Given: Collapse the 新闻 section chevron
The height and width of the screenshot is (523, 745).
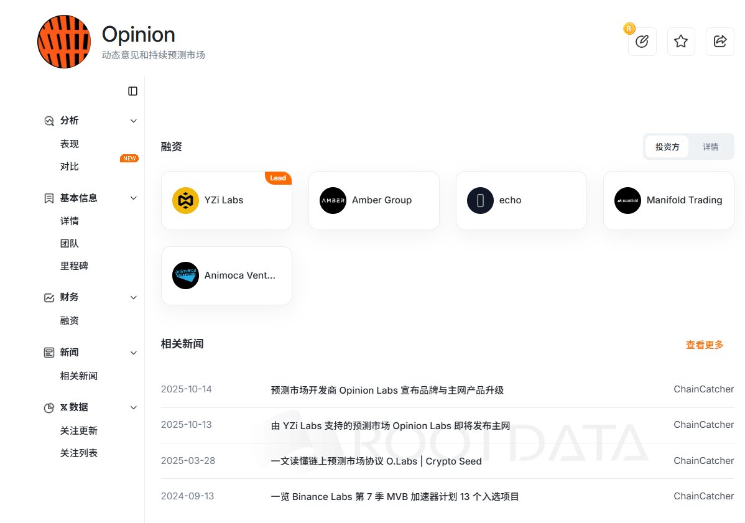Looking at the screenshot, I should (x=134, y=353).
